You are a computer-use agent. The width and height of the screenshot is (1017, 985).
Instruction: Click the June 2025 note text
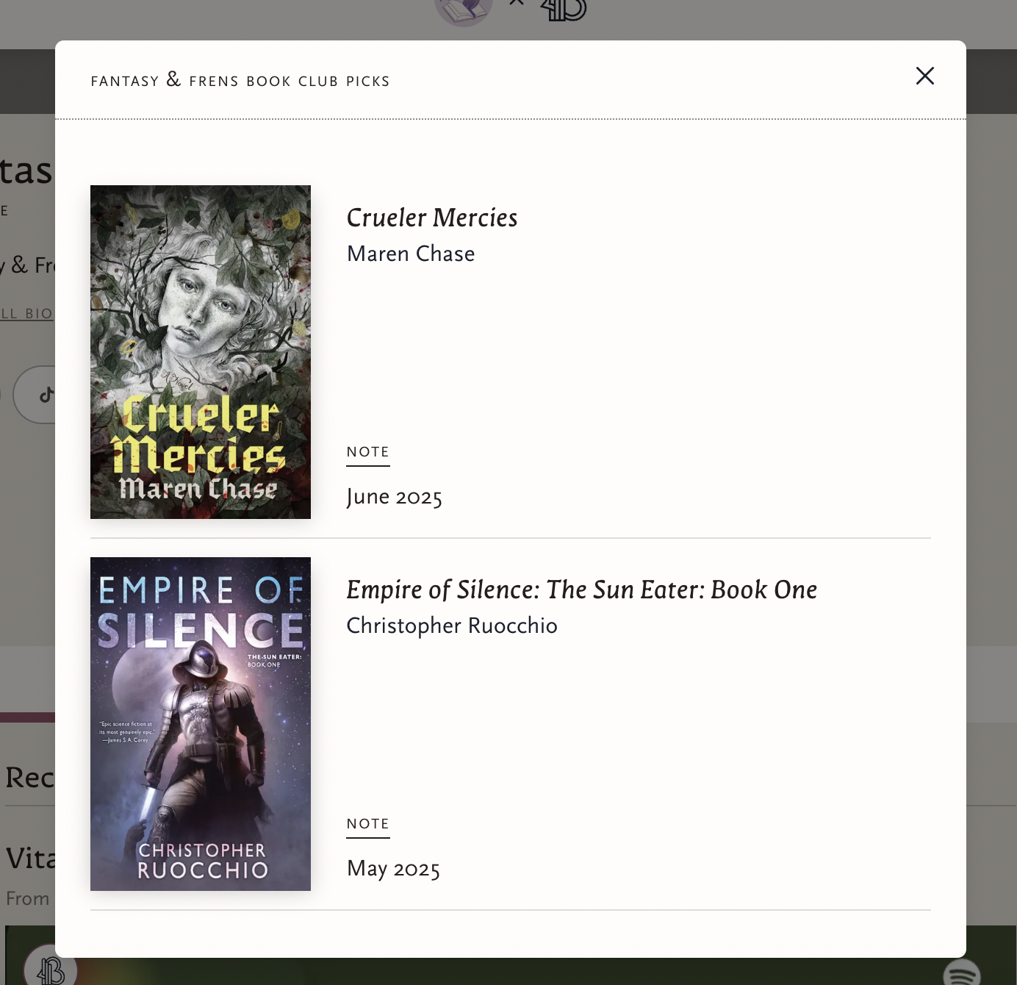pos(395,497)
